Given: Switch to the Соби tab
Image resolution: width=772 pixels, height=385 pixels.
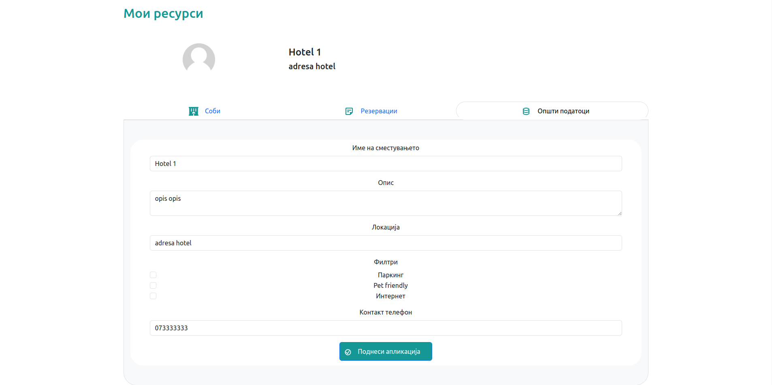Looking at the screenshot, I should pos(212,111).
